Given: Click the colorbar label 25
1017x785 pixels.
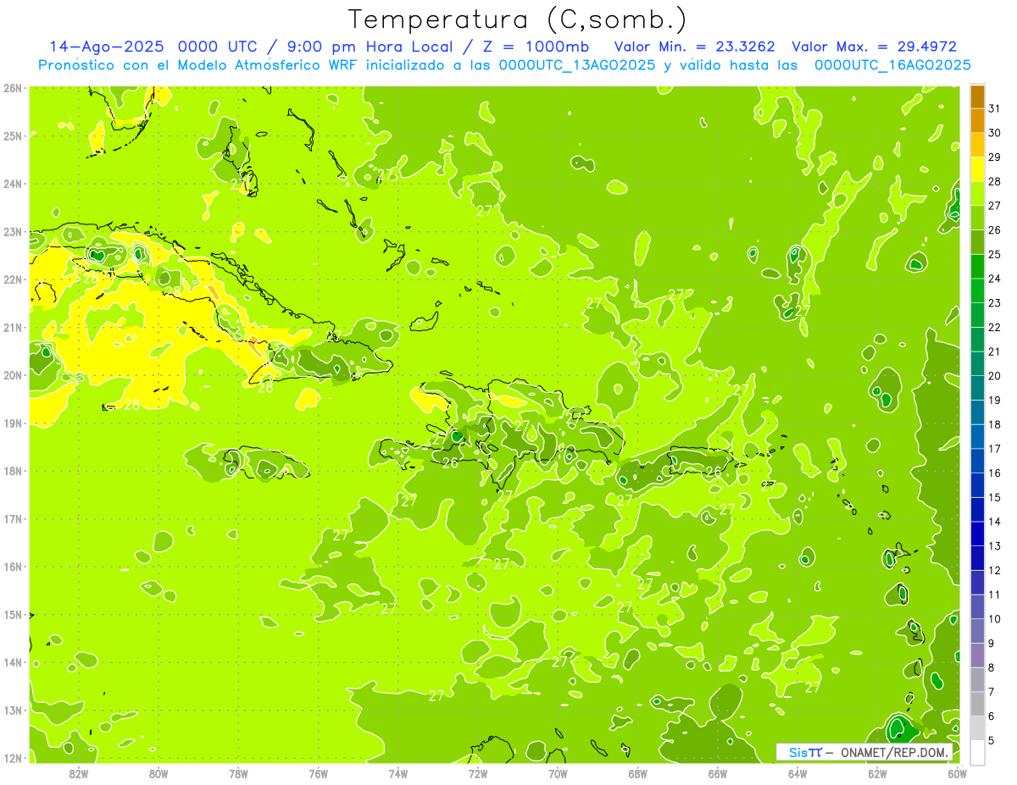Looking at the screenshot, I should pyautogui.click(x=995, y=254).
